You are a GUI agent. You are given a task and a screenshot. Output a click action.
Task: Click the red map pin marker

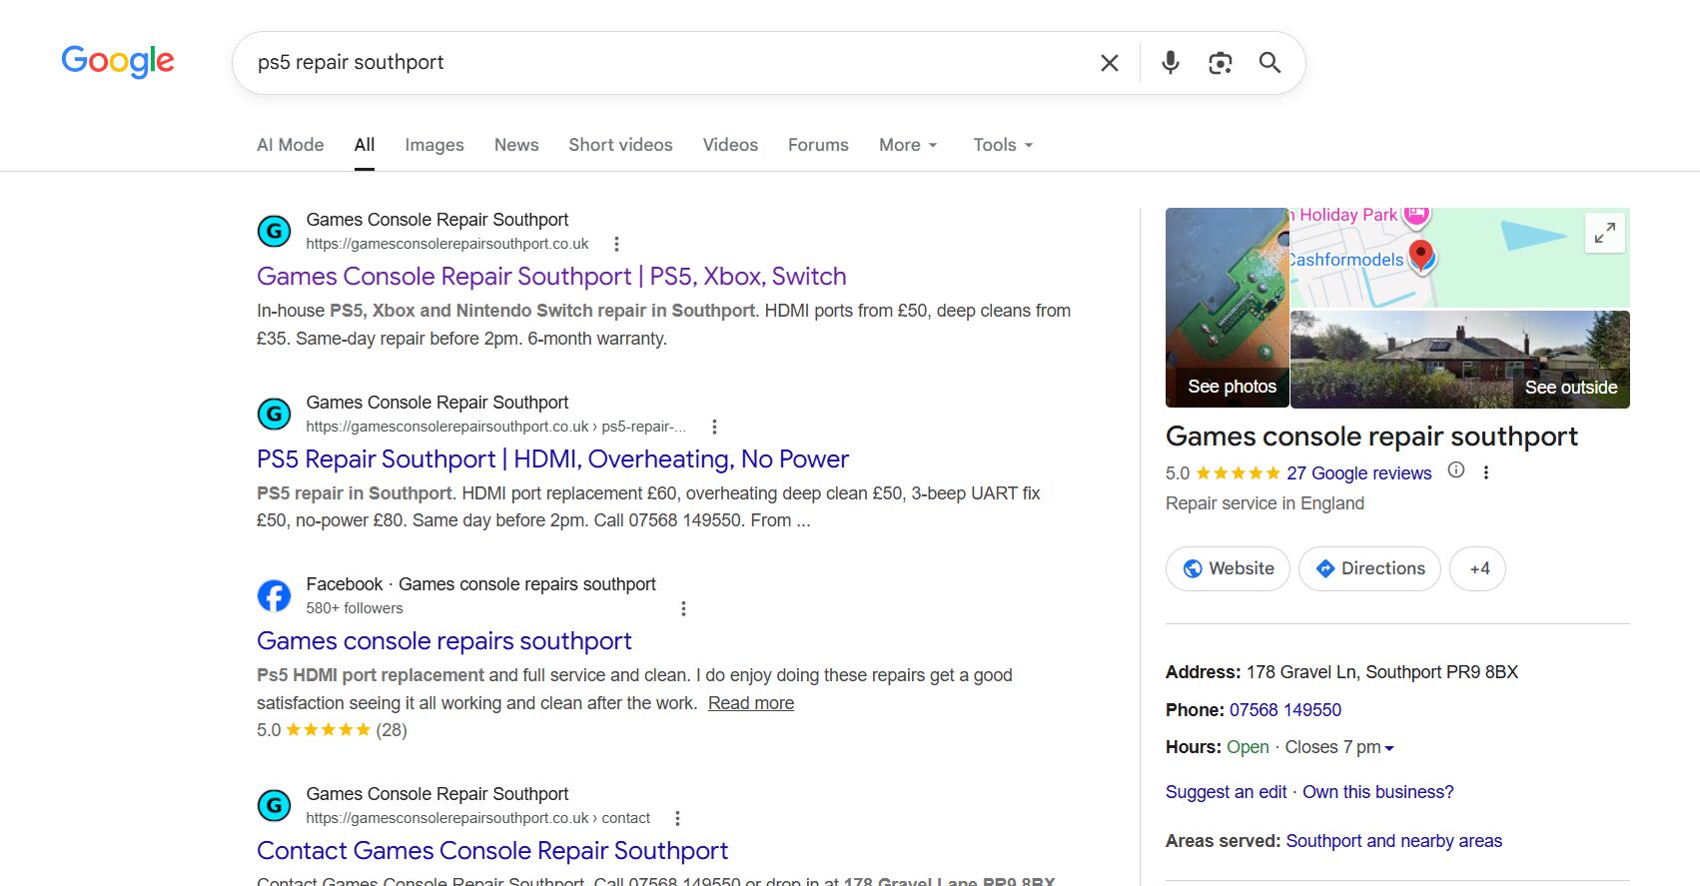pos(1420,255)
